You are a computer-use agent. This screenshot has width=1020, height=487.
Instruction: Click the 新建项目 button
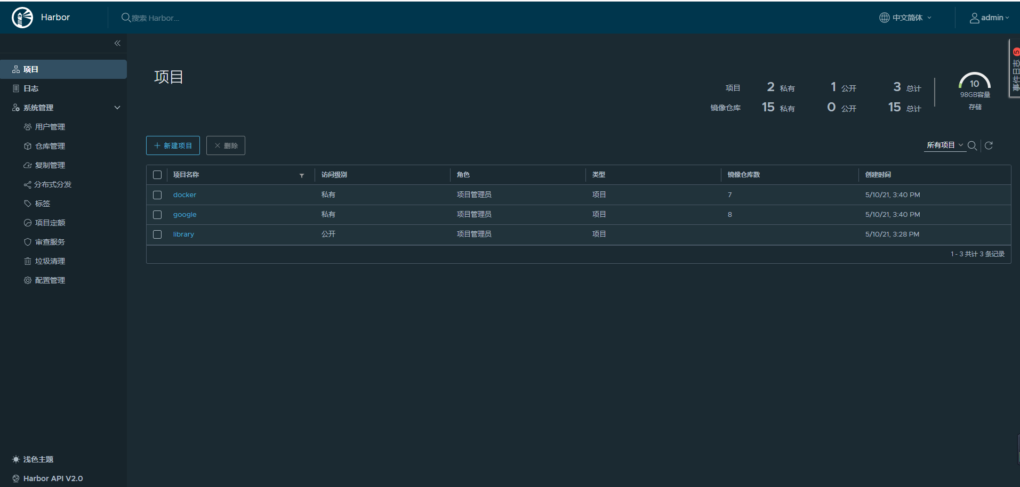173,145
